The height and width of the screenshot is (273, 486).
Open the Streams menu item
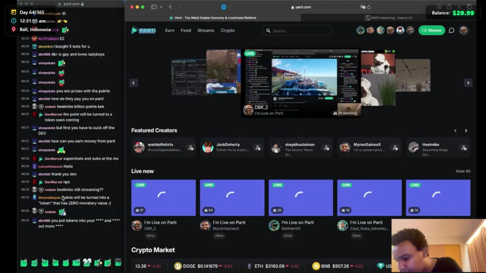206,30
